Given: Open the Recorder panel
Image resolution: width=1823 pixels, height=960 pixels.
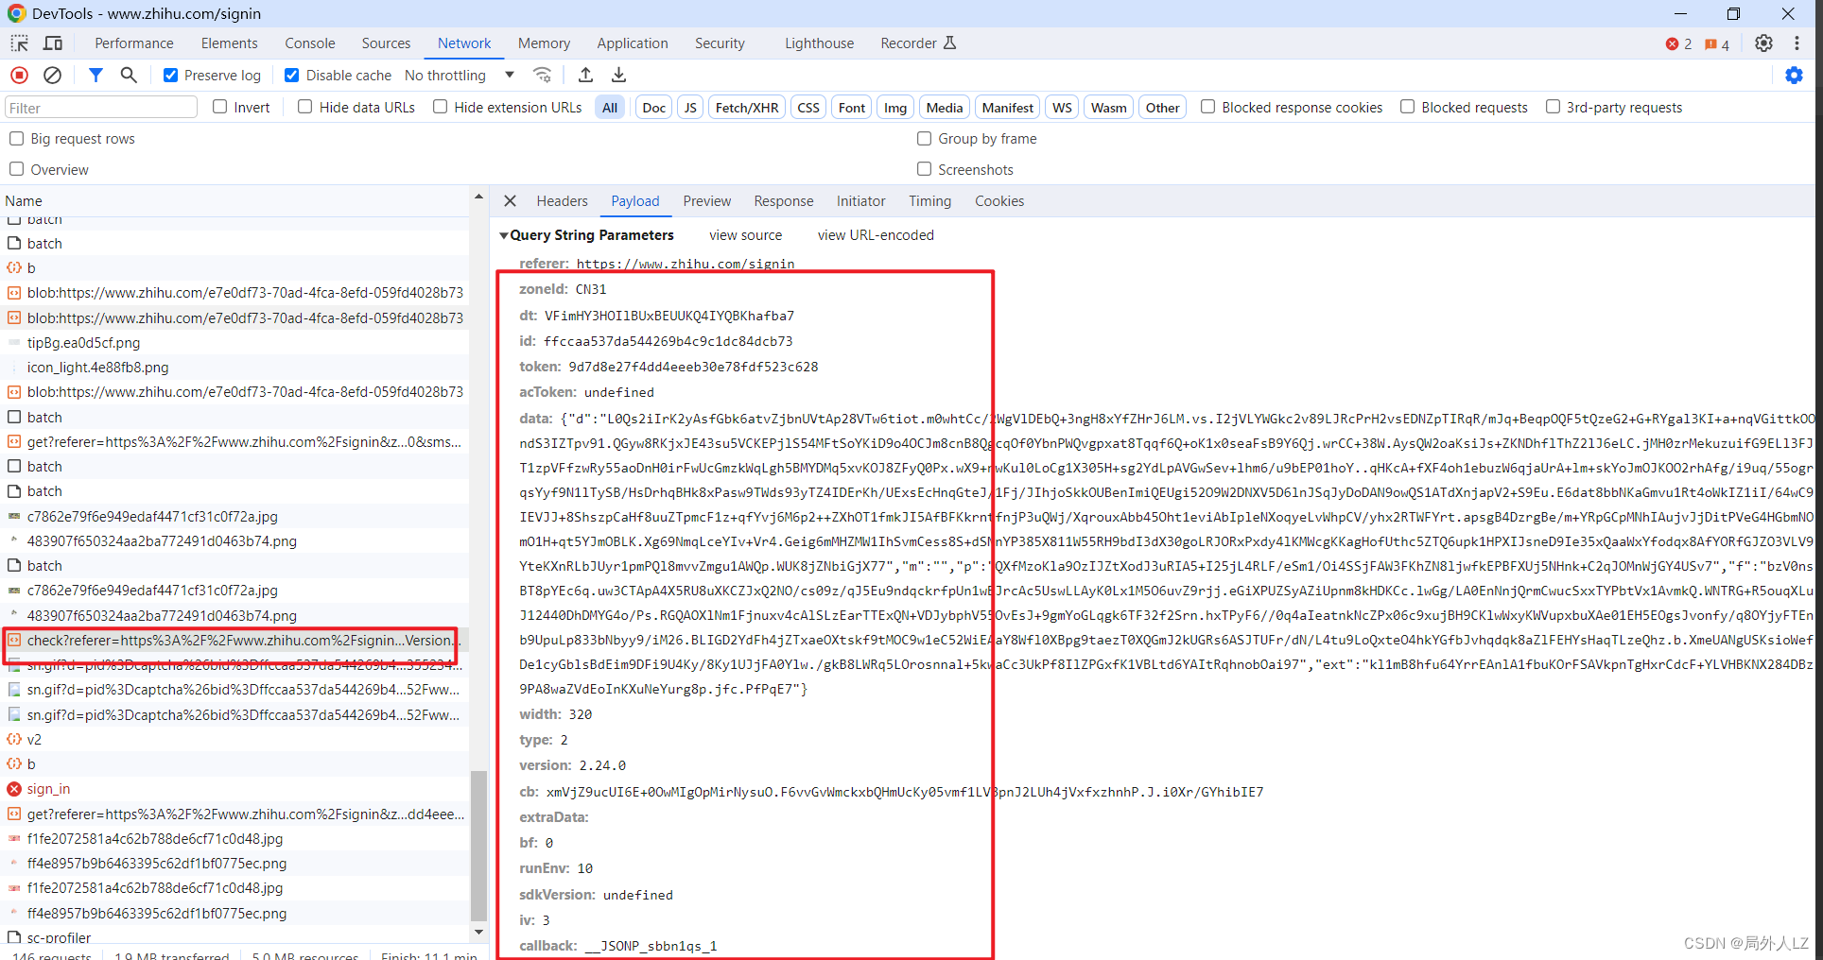Looking at the screenshot, I should pyautogui.click(x=918, y=43).
